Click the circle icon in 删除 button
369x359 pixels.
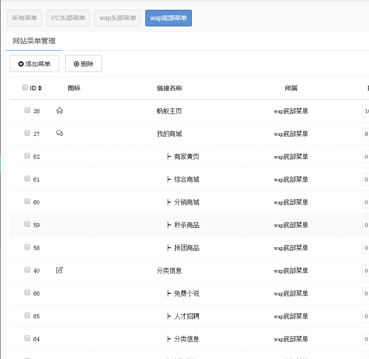(x=76, y=64)
